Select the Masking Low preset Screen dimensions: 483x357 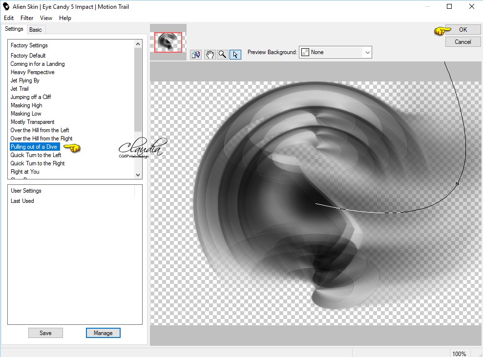tap(26, 114)
